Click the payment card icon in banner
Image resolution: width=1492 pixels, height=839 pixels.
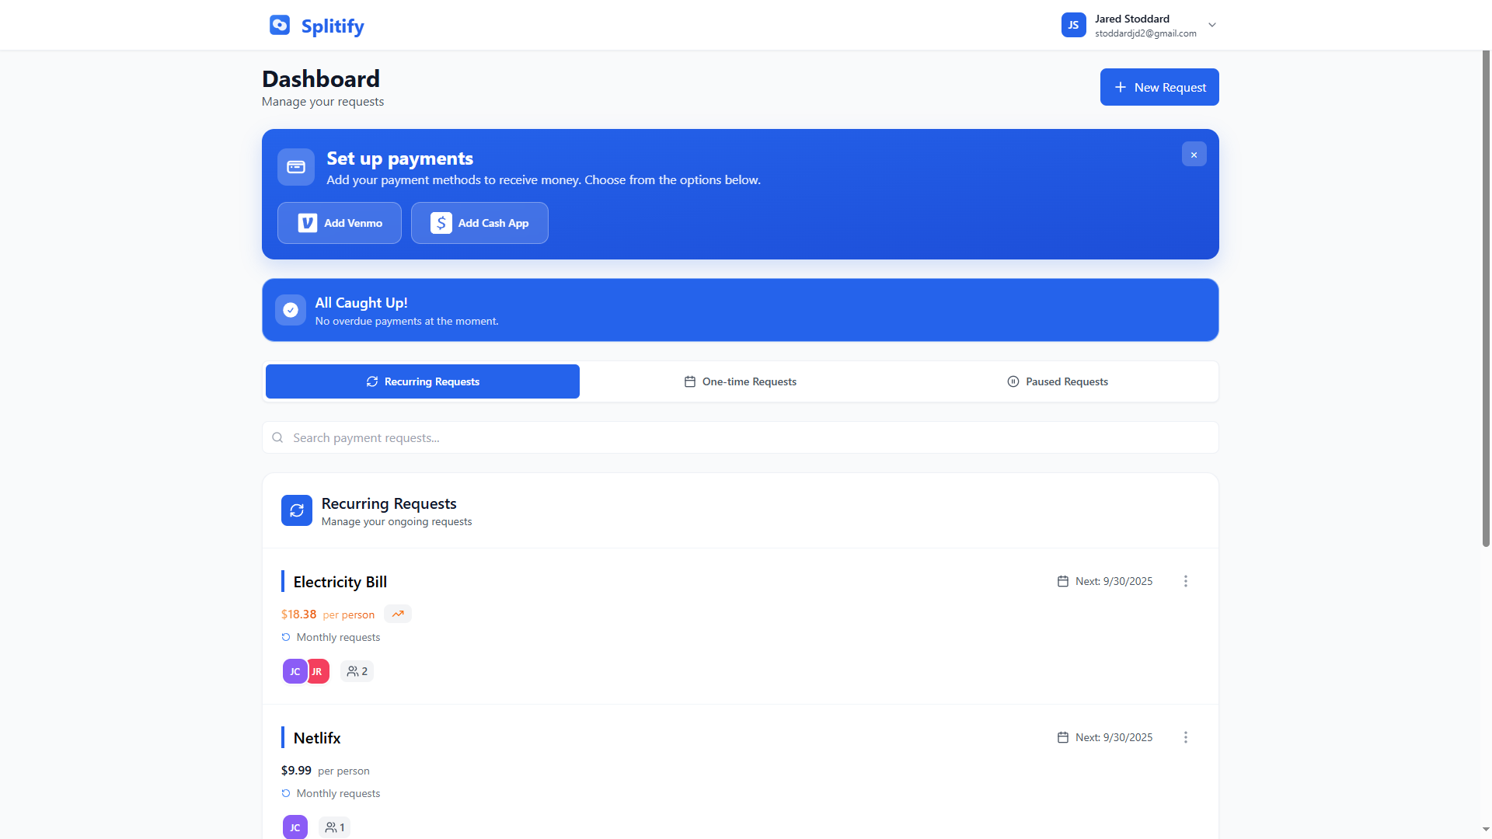[x=296, y=167]
